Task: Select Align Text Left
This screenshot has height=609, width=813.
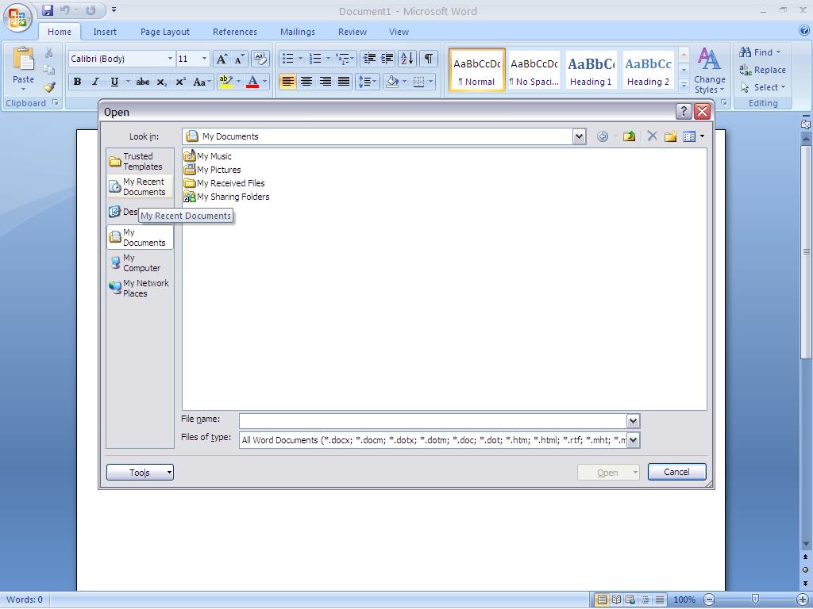Action: (x=287, y=82)
